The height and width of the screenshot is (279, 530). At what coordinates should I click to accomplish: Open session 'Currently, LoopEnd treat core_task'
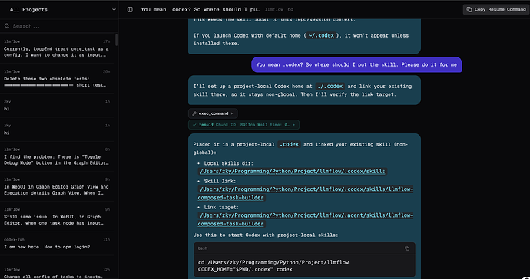tap(57, 48)
